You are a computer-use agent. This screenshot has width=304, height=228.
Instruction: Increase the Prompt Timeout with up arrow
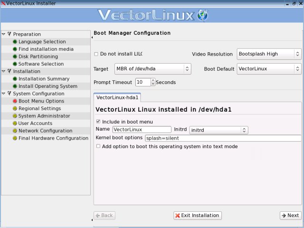[x=153, y=80]
